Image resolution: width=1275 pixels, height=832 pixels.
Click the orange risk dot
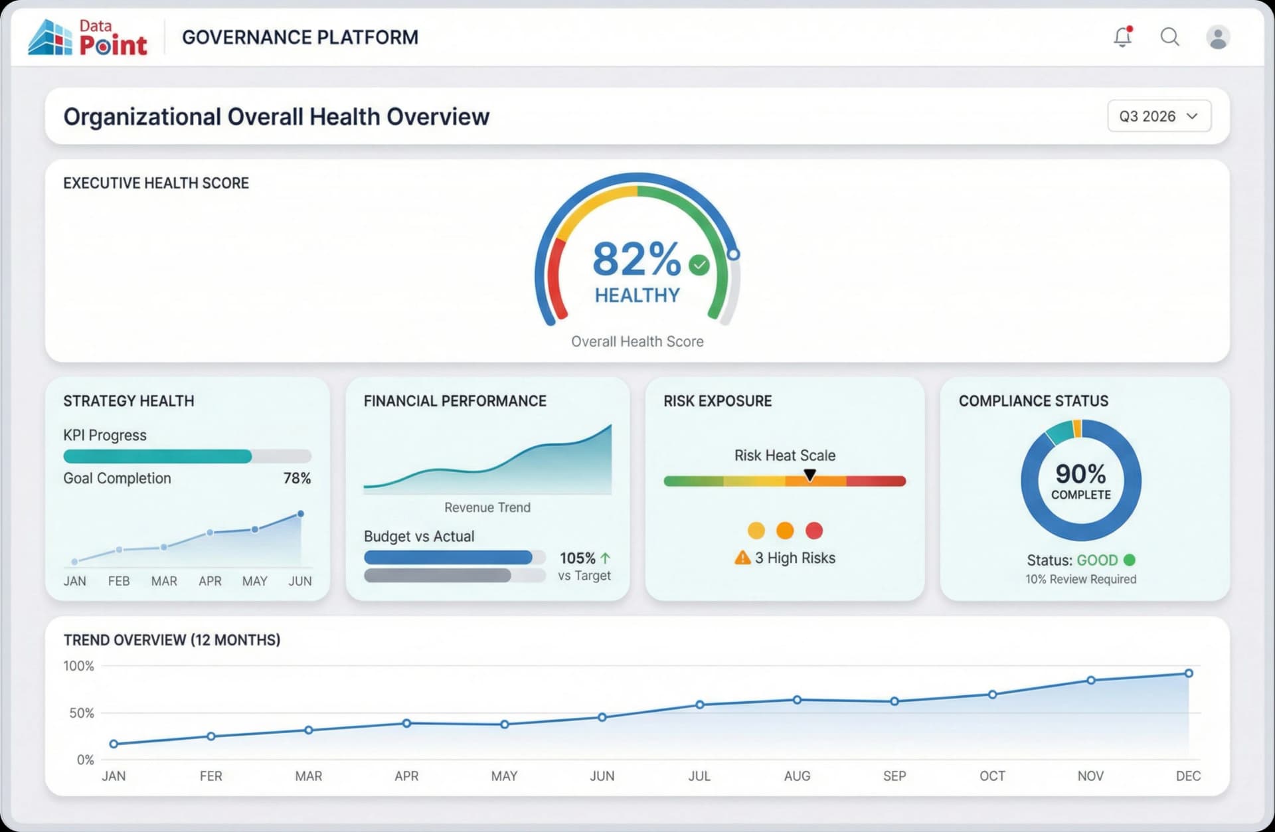tap(785, 530)
